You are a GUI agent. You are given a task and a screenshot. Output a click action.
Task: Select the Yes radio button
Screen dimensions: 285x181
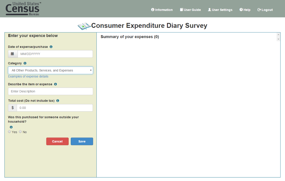click(9, 132)
